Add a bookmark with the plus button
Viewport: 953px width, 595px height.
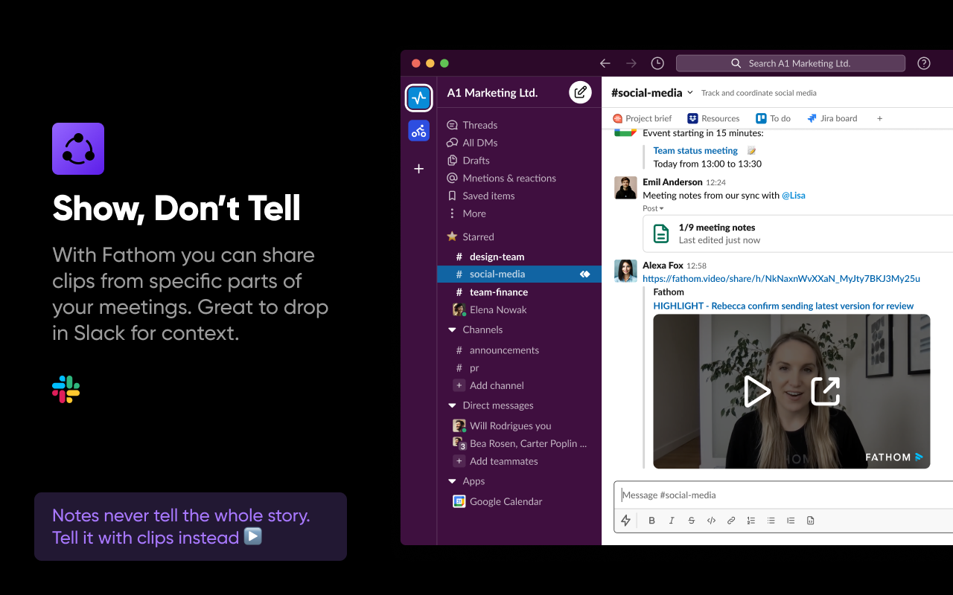coord(879,118)
